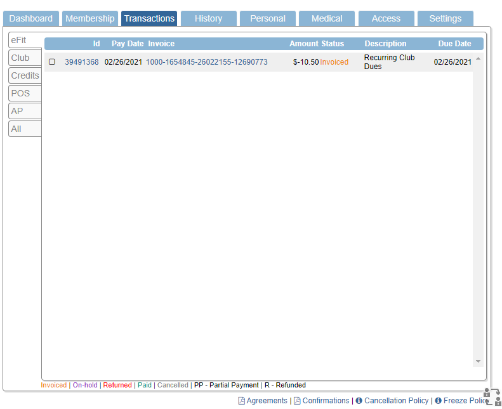Go to the Personal tab
Viewport: 502px width, 409px height.
pos(268,18)
